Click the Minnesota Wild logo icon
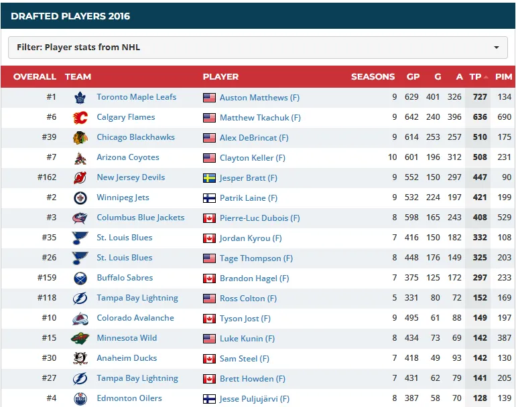Image resolution: width=516 pixels, height=407 pixels. (x=80, y=339)
